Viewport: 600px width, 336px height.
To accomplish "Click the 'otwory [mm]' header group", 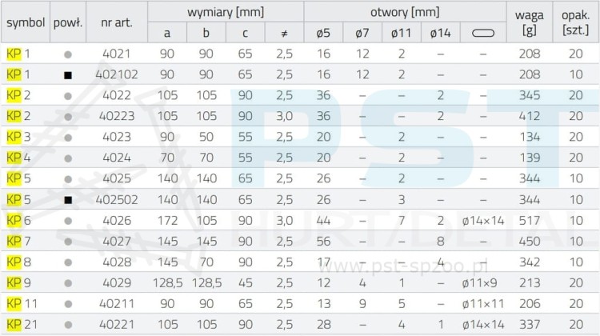I will point(405,12).
